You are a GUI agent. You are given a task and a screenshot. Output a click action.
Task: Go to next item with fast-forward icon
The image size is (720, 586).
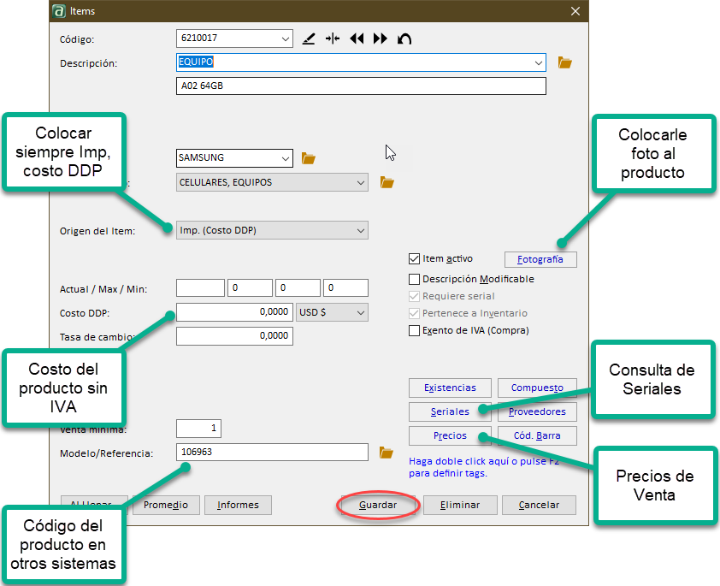[381, 38]
